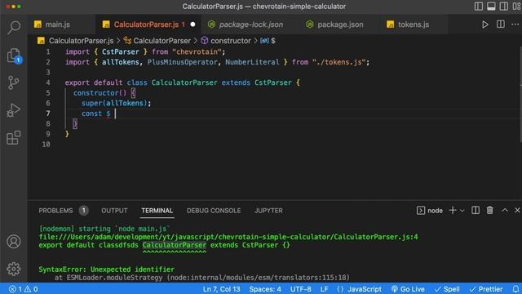Click the PROBLEMS count badge
The width and height of the screenshot is (522, 294).
click(x=83, y=211)
